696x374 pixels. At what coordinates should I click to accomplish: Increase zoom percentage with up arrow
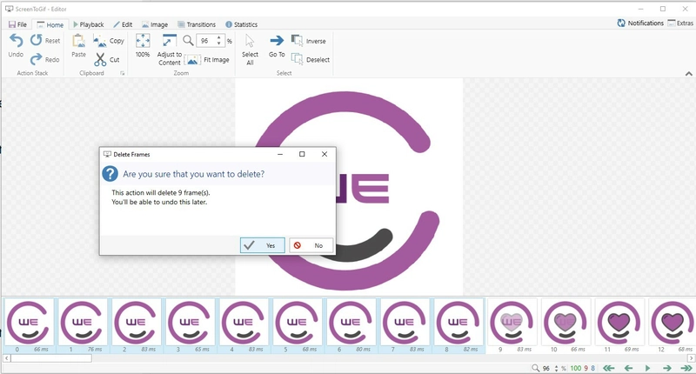pyautogui.click(x=219, y=38)
